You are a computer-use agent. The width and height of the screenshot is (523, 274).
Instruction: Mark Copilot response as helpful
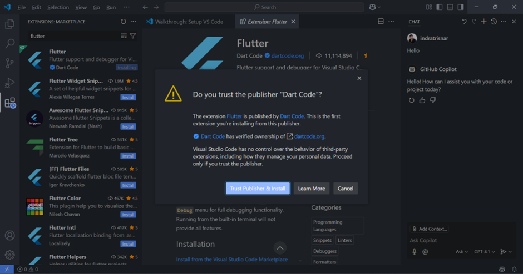[x=422, y=100]
